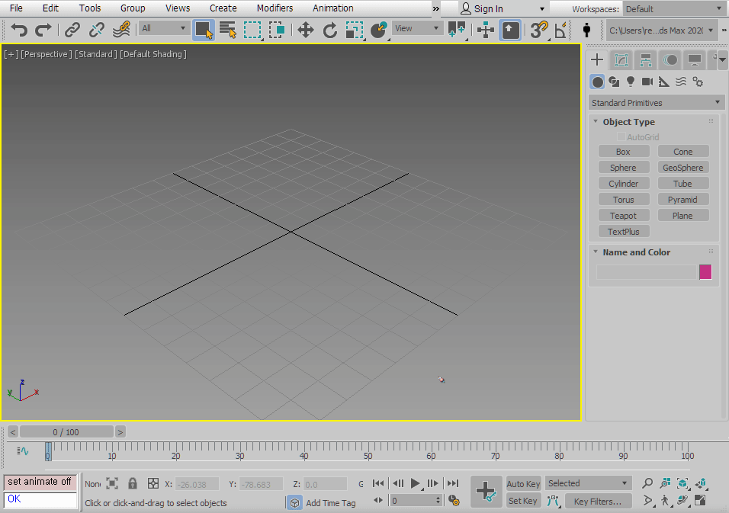Select the Helpers category icon
729x513 pixels.
pos(664,82)
